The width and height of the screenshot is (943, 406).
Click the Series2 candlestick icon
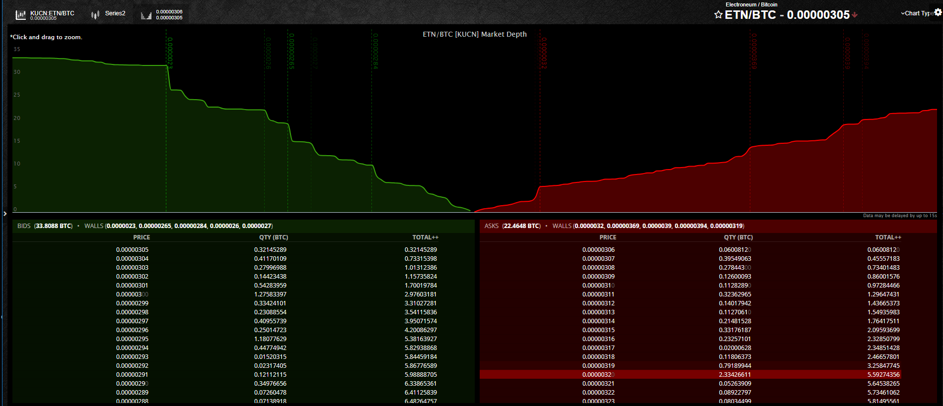[x=95, y=15]
